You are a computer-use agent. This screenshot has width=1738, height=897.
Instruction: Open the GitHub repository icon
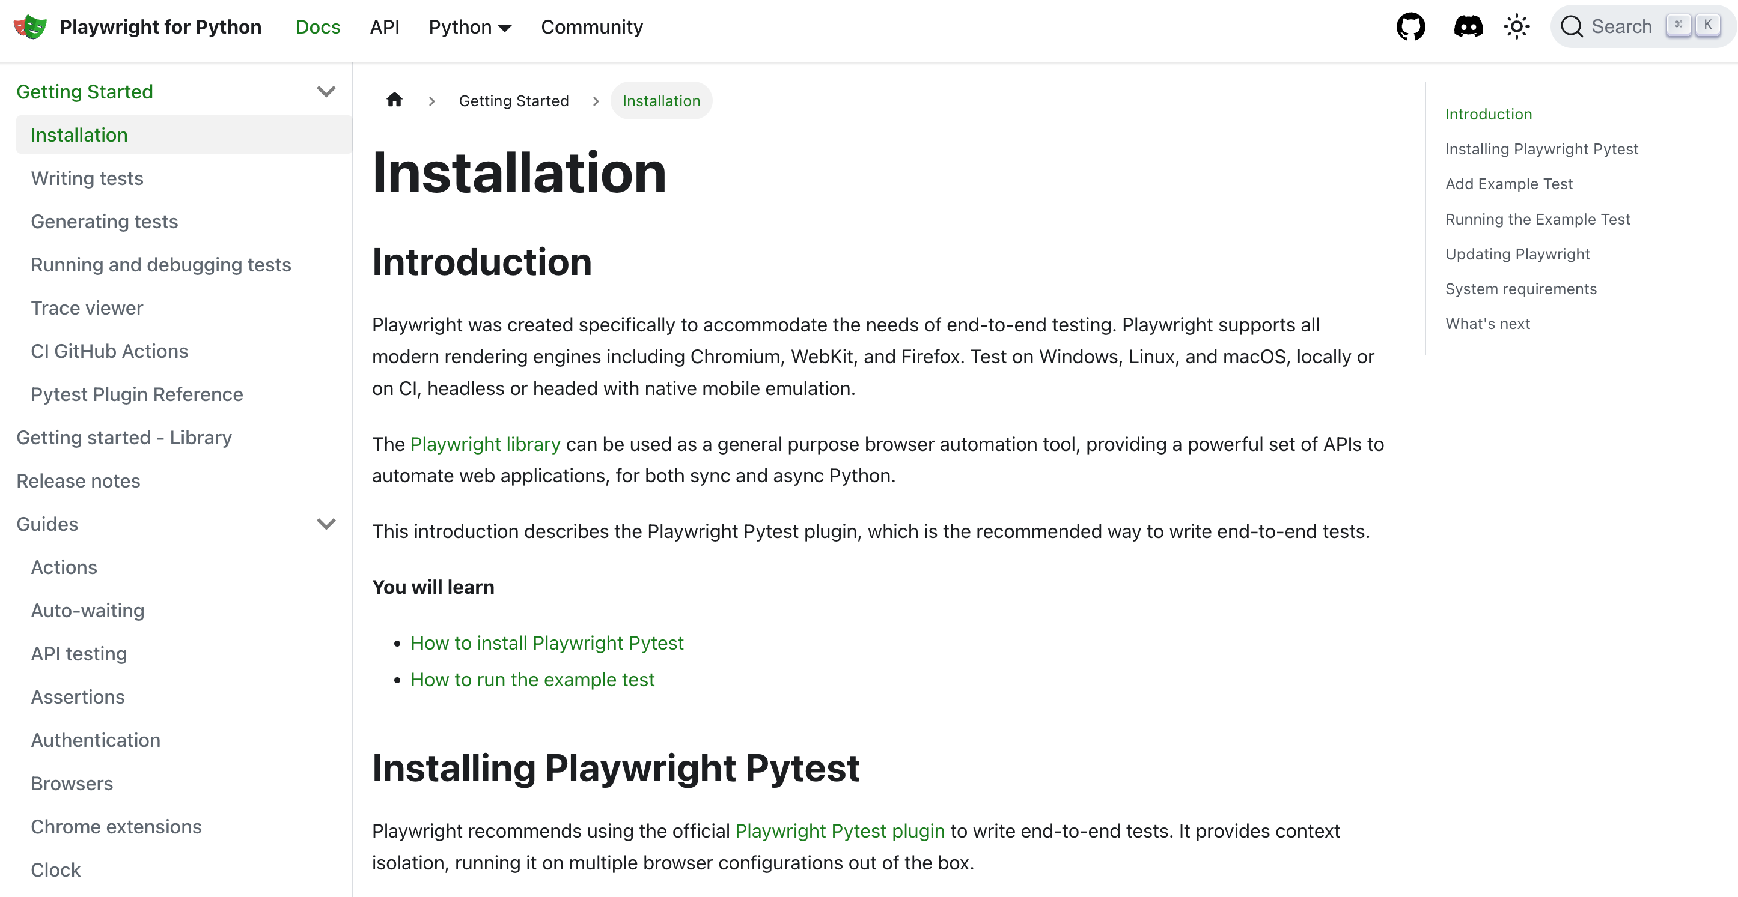[1411, 27]
